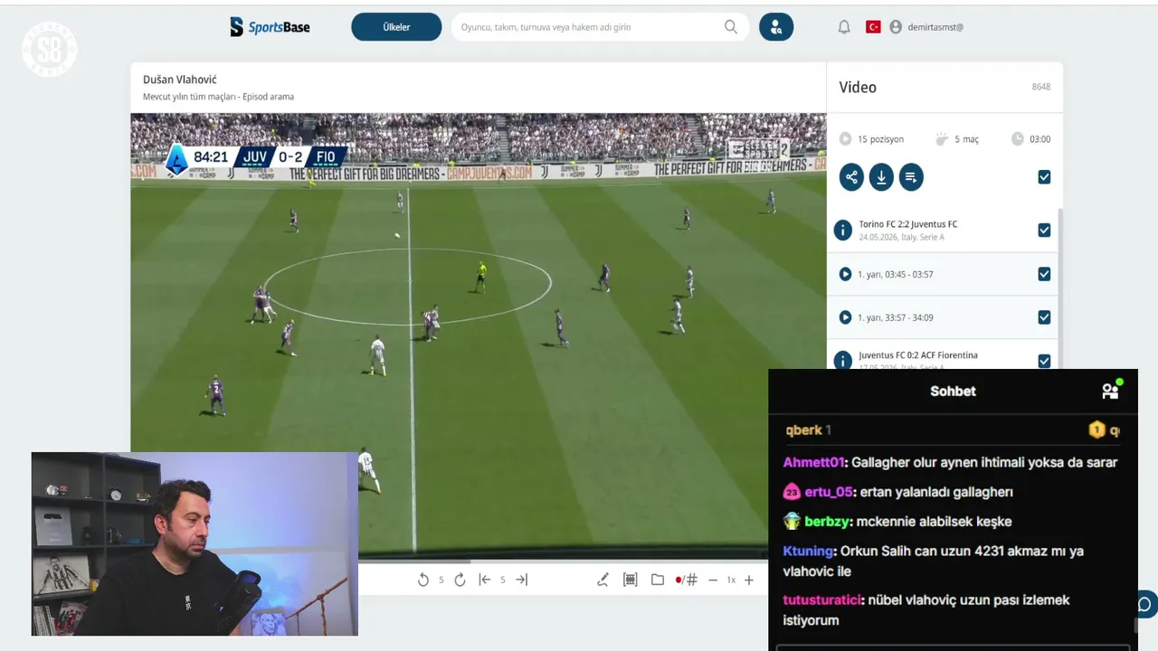
Task: Skip forward 5 seconds in the video
Action: [x=460, y=580]
